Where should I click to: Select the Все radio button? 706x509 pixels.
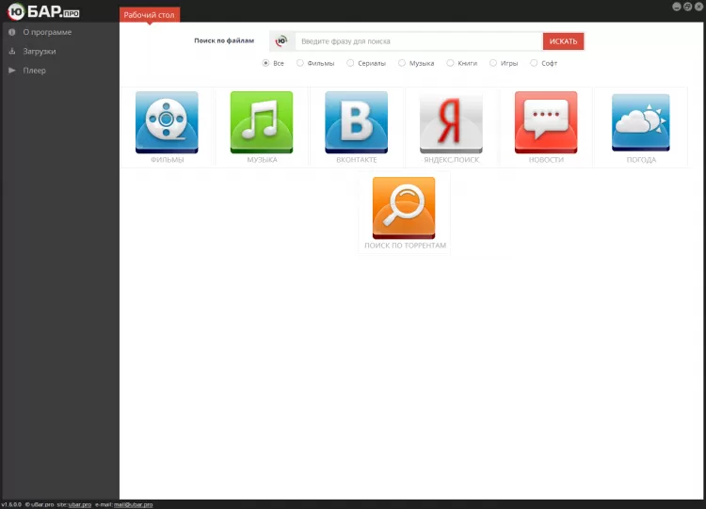[x=265, y=63]
